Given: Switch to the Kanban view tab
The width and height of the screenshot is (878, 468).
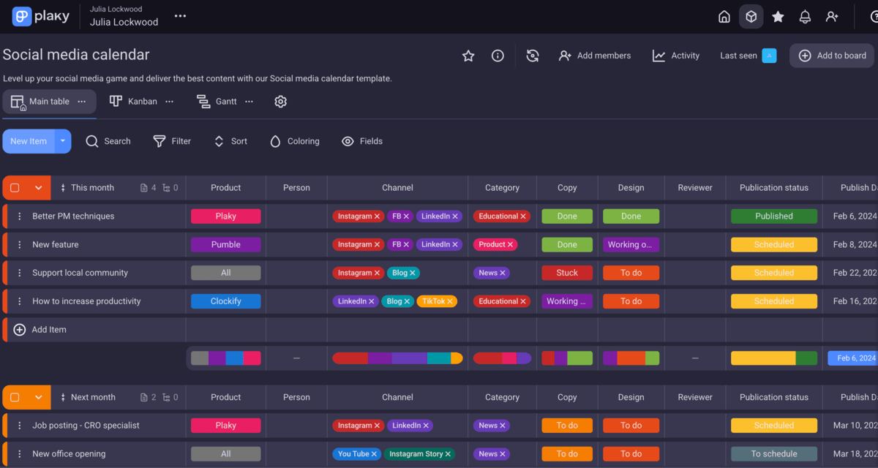Looking at the screenshot, I should pos(134,102).
